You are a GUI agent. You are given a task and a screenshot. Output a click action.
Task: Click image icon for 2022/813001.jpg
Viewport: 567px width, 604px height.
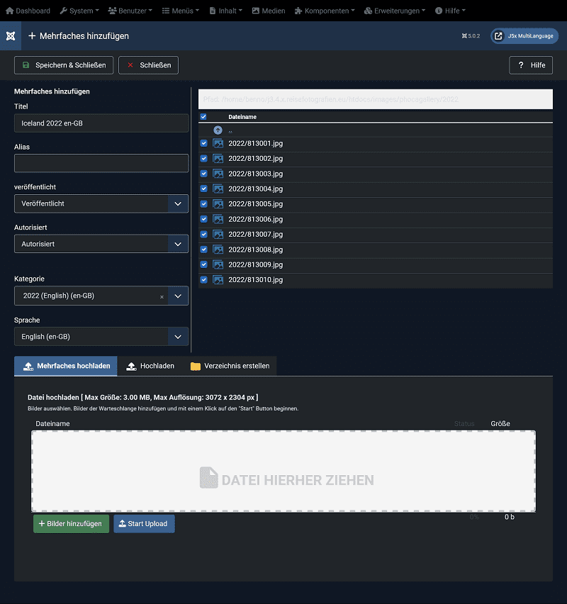[218, 143]
